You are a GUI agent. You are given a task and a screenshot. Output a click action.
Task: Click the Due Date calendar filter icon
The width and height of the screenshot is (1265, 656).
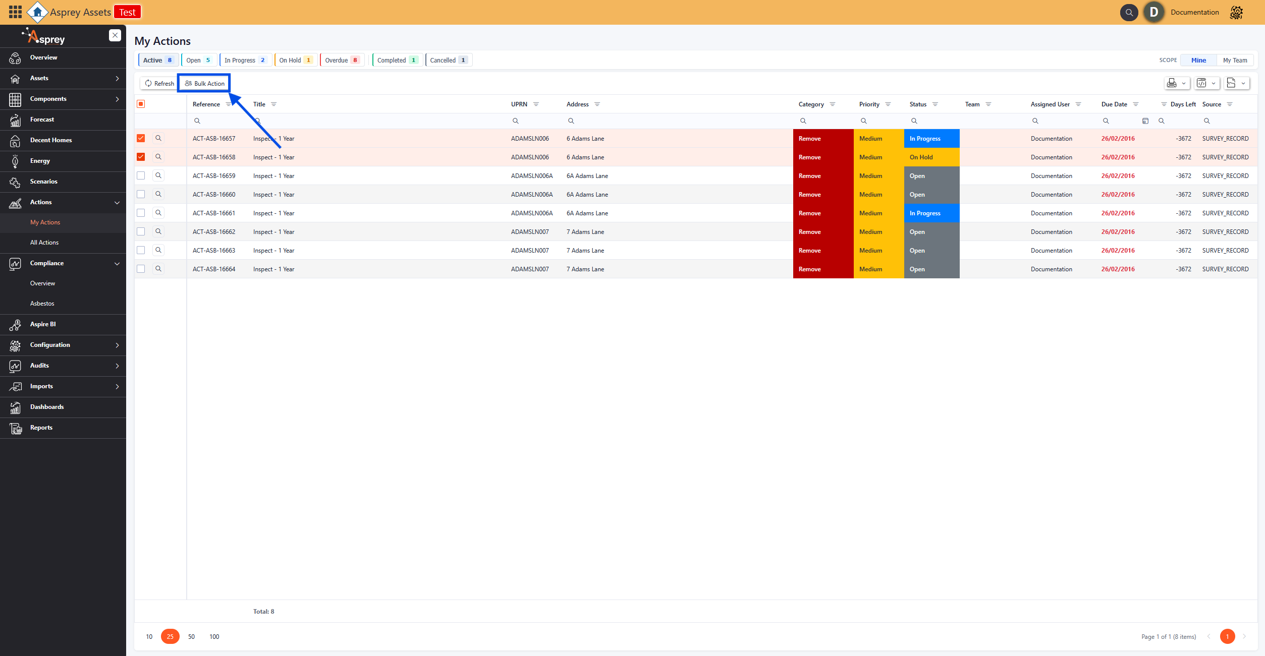pos(1145,121)
